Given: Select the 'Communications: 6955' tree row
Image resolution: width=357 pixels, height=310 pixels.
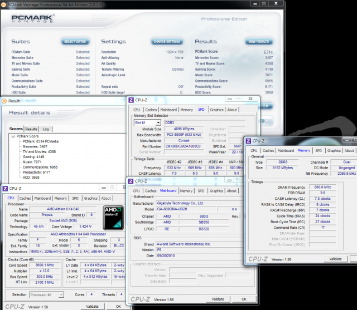Looking at the screenshot, I should (40, 167).
